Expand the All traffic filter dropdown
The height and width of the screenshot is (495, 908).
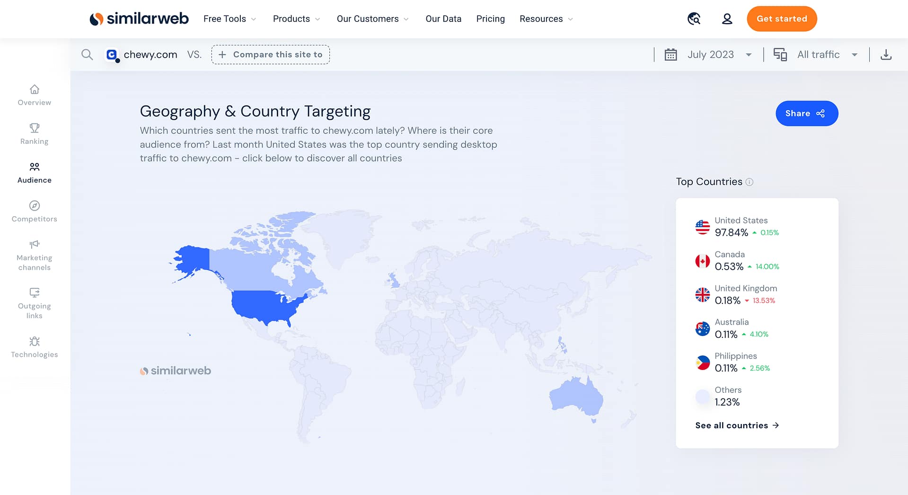(x=818, y=54)
